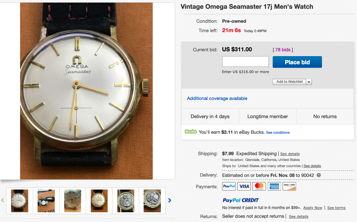
Task: Open the Add to Watchlist dropdown arrow
Action: [x=309, y=82]
